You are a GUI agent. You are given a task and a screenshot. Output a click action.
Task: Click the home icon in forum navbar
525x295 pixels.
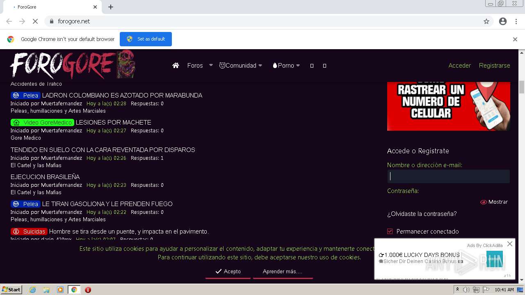click(176, 66)
